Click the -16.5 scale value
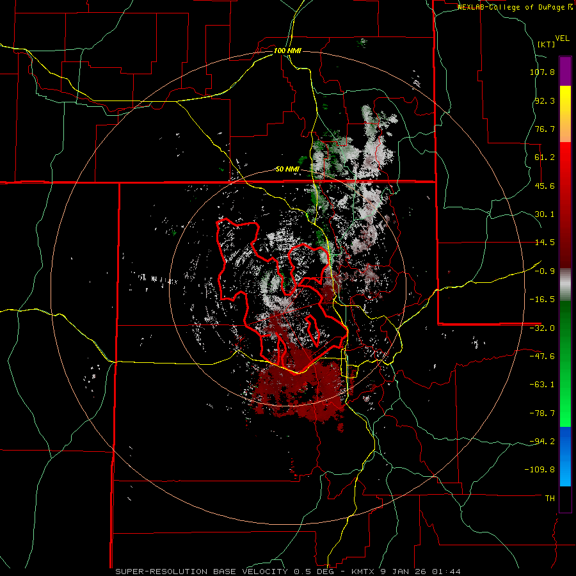 (x=542, y=300)
